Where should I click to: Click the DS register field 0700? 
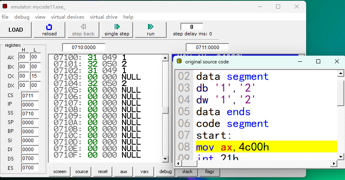coord(30,158)
